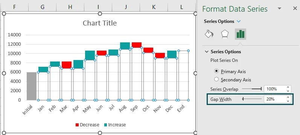Image resolution: width=300 pixels, height=135 pixels.
Task: Open the task pane options dropdown arrow
Action: (x=280, y=8)
